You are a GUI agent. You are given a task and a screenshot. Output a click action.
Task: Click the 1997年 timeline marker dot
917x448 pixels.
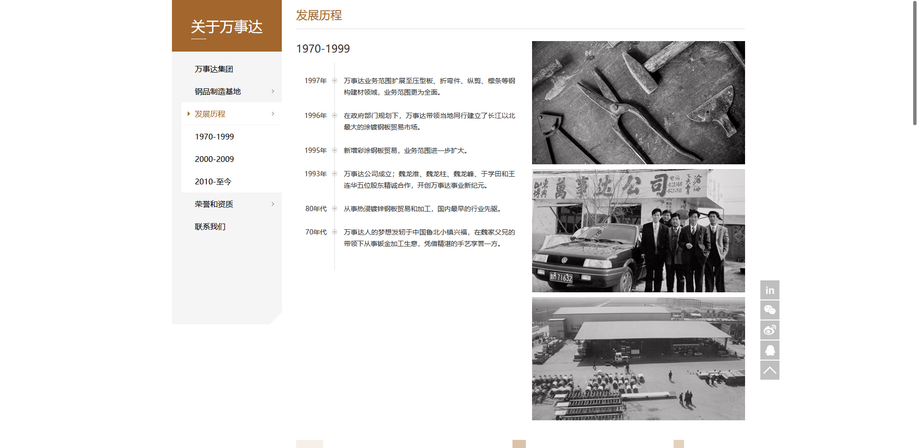coord(334,81)
